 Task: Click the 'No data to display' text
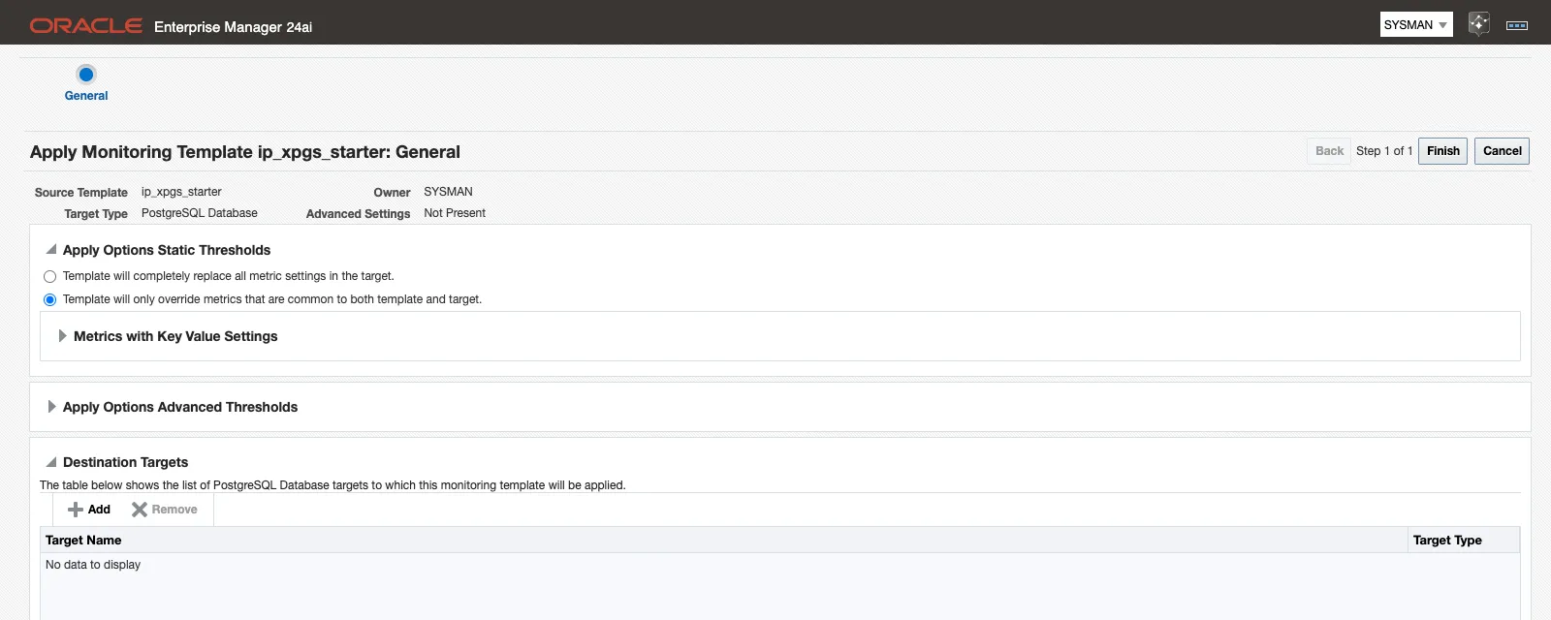pyautogui.click(x=93, y=565)
